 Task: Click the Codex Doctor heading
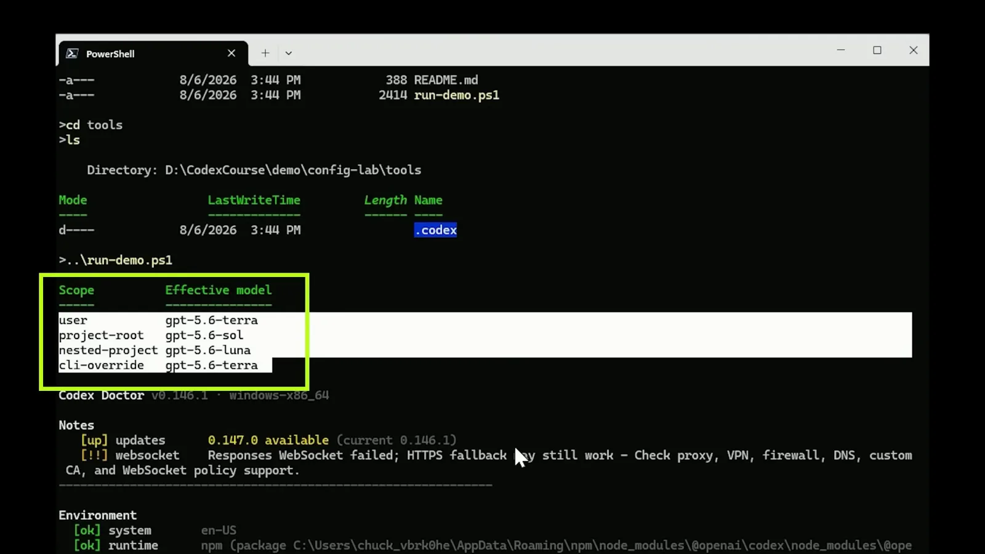point(101,395)
